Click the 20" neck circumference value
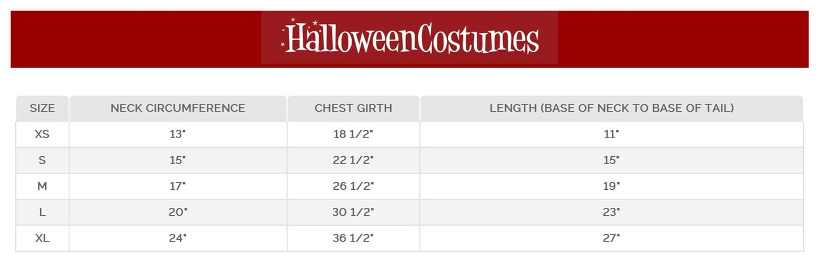This screenshot has width=818, height=267. [178, 212]
